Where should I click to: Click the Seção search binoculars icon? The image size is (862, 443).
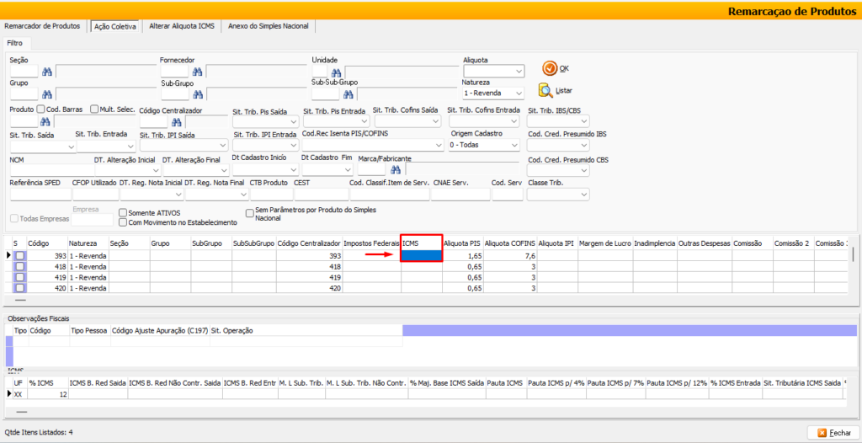coord(47,72)
